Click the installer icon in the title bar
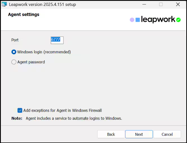This screenshot has width=187, height=143. (4, 4)
